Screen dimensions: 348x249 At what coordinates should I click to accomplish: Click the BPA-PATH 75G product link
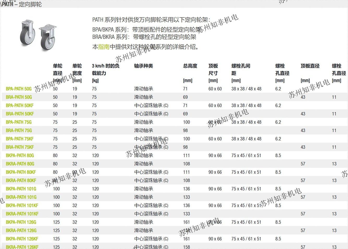(19, 122)
